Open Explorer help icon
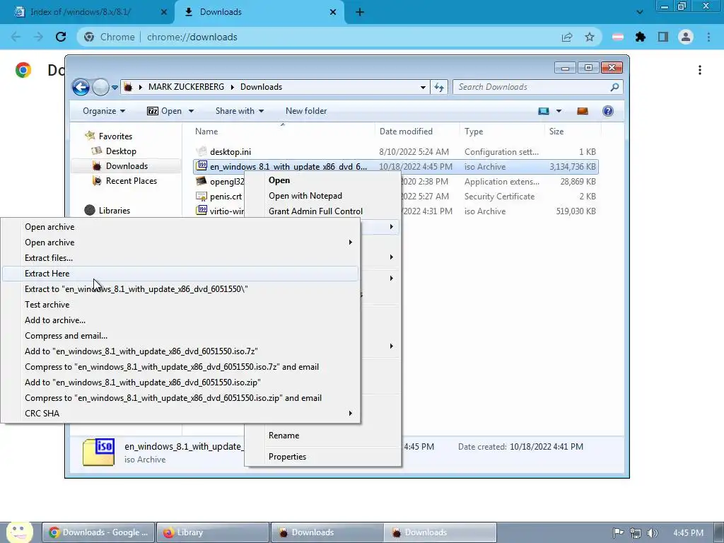Screen dimensions: 724x543 click(608, 111)
